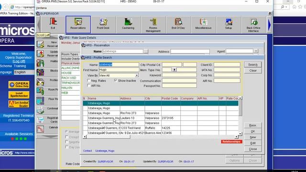306x172 pixels.
Task: Click into the Client ID field
Action: [x=227, y=64]
